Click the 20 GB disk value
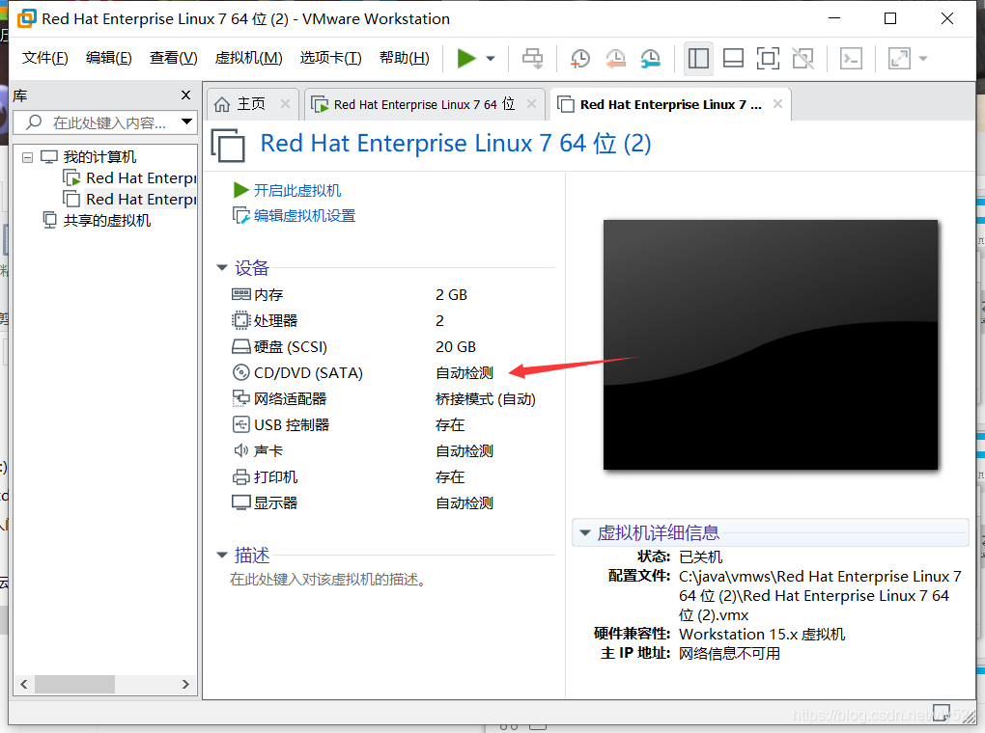Screen dimensions: 985x733 (x=456, y=347)
